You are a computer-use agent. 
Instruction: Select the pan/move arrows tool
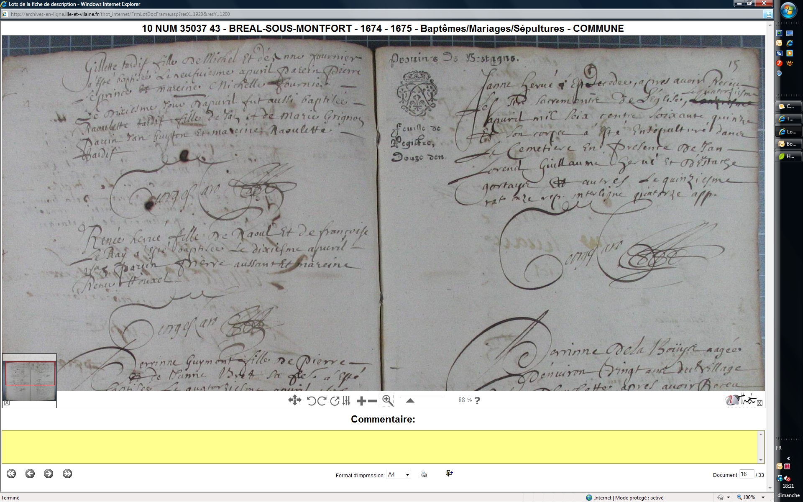click(294, 400)
